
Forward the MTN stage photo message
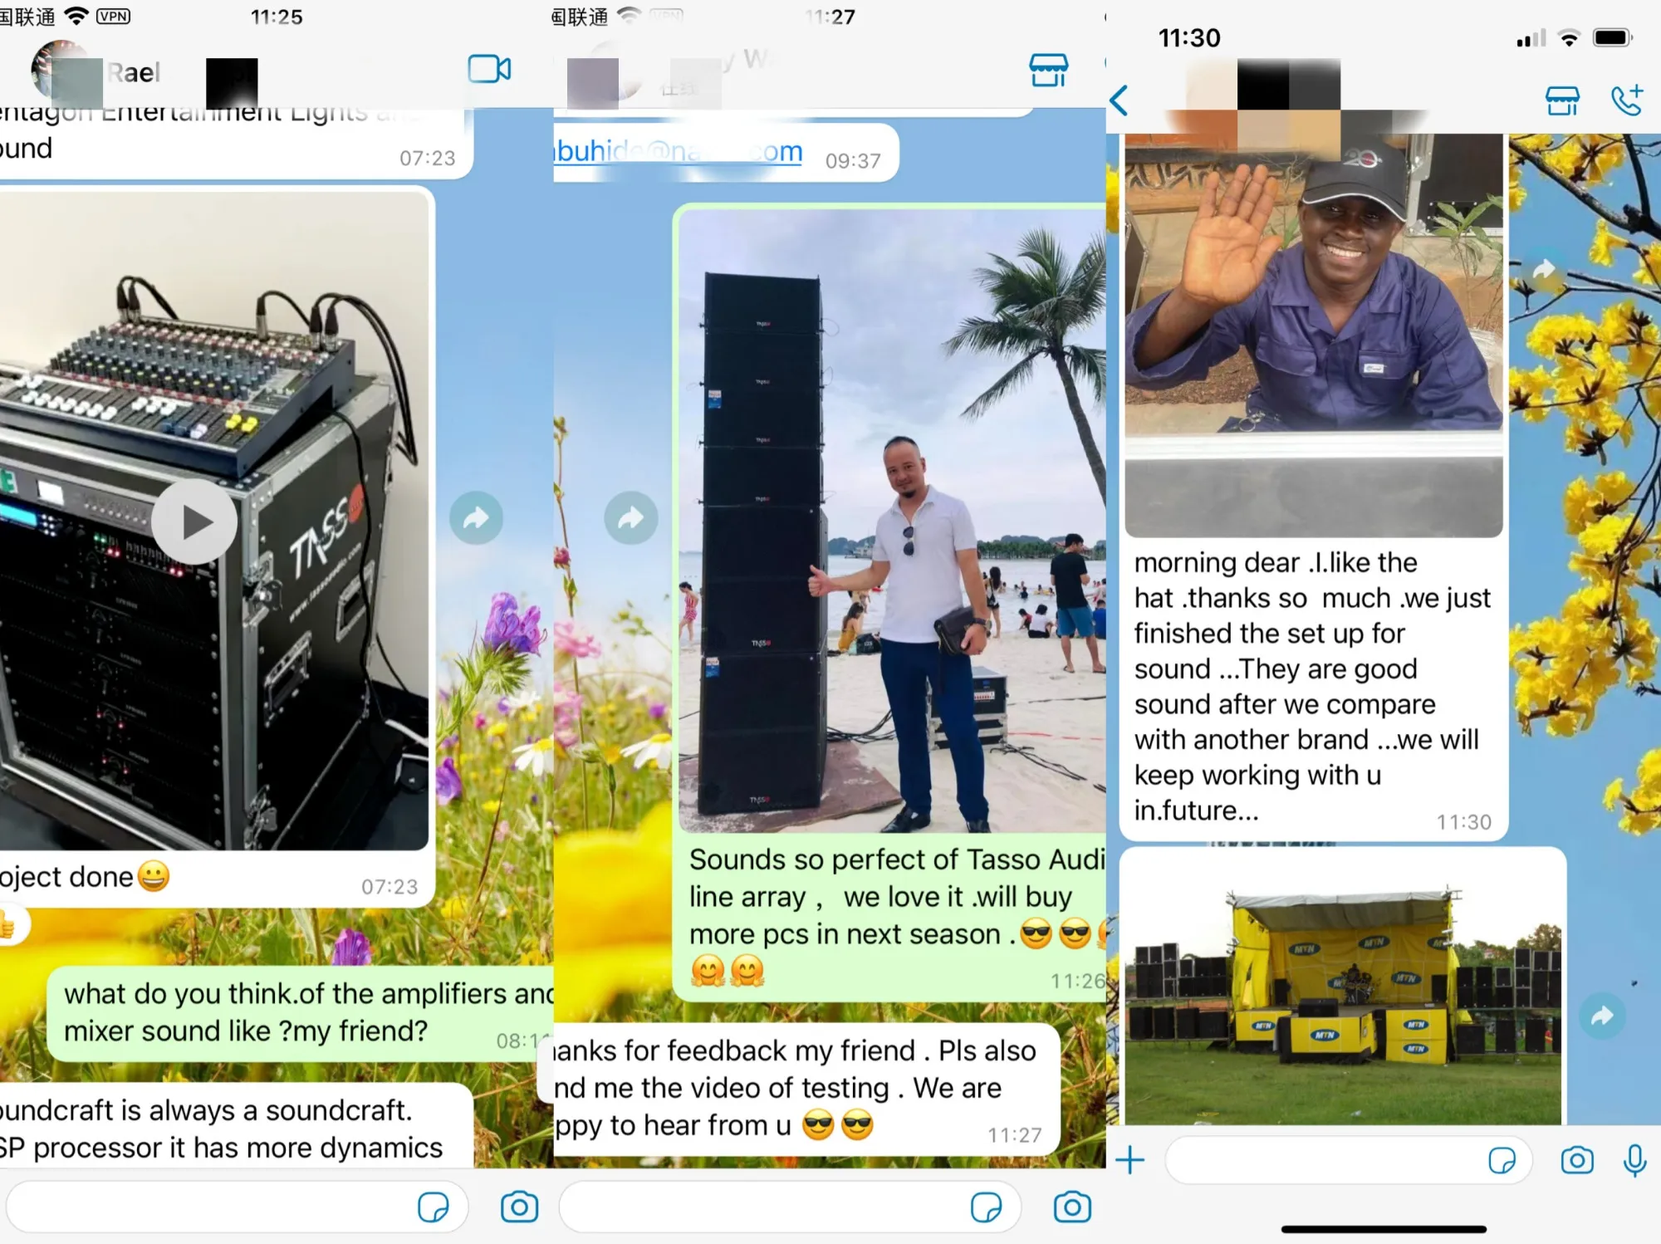(x=1602, y=1015)
